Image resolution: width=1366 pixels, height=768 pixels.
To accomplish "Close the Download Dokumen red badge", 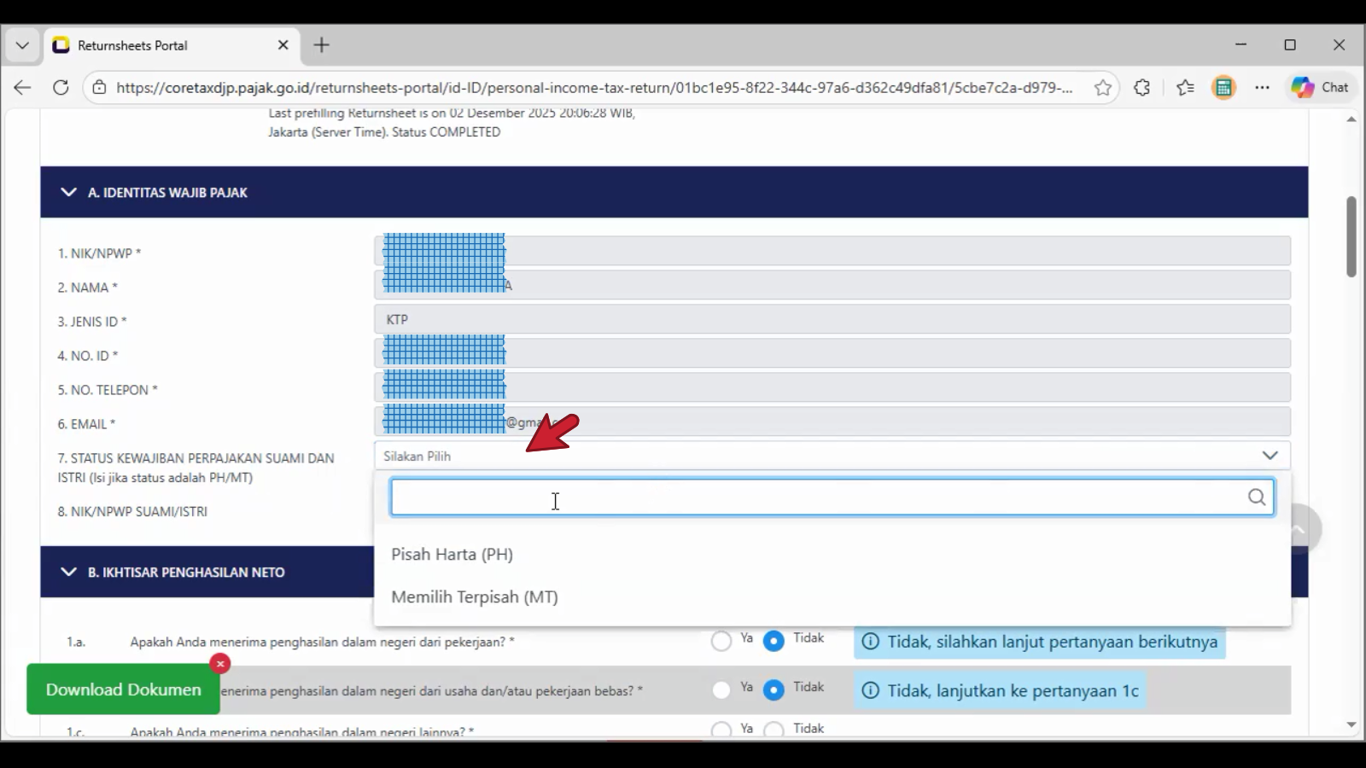I will pos(220,663).
